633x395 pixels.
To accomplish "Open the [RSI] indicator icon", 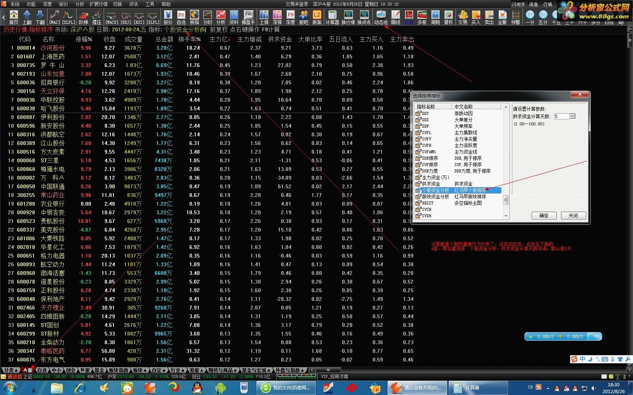I will (x=139, y=17).
